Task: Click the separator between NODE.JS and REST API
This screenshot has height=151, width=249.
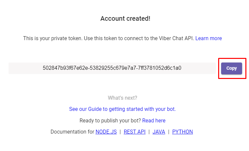Action: pos(120,132)
